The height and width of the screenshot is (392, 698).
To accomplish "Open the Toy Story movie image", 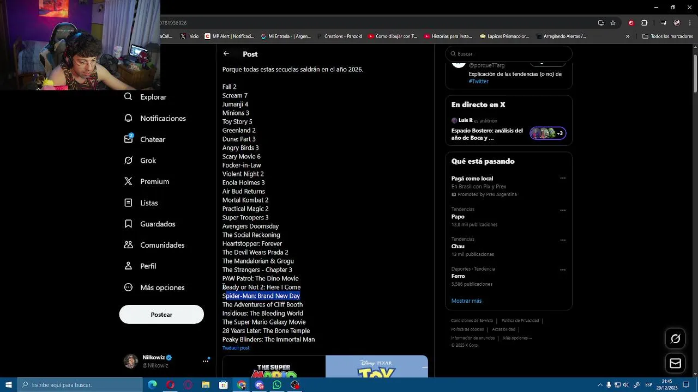I will (x=377, y=366).
